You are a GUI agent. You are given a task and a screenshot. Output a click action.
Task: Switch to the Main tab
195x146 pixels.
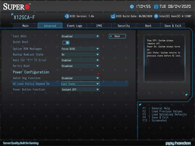point(25,26)
